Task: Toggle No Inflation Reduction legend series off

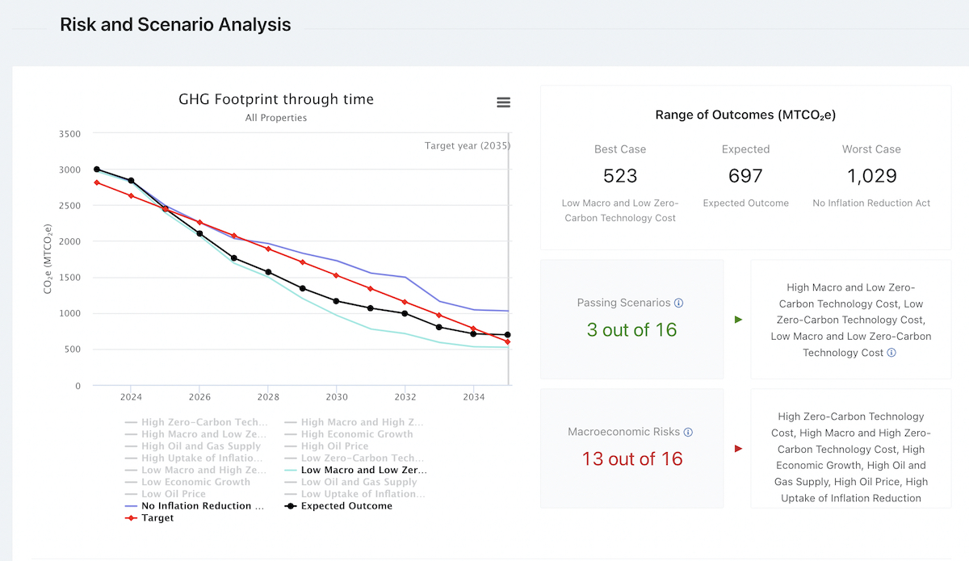Action: coord(202,506)
